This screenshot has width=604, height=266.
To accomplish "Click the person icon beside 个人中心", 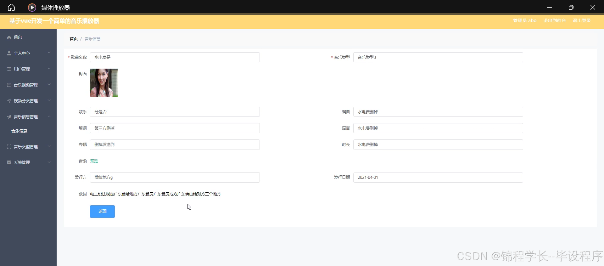I will tap(9, 53).
